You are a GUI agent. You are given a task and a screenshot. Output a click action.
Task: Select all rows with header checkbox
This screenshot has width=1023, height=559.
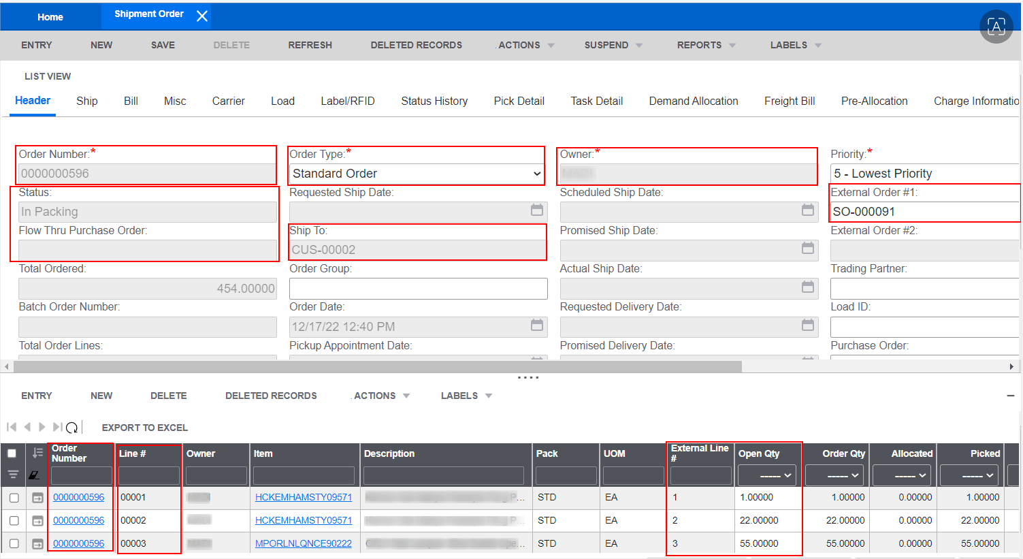coord(12,453)
